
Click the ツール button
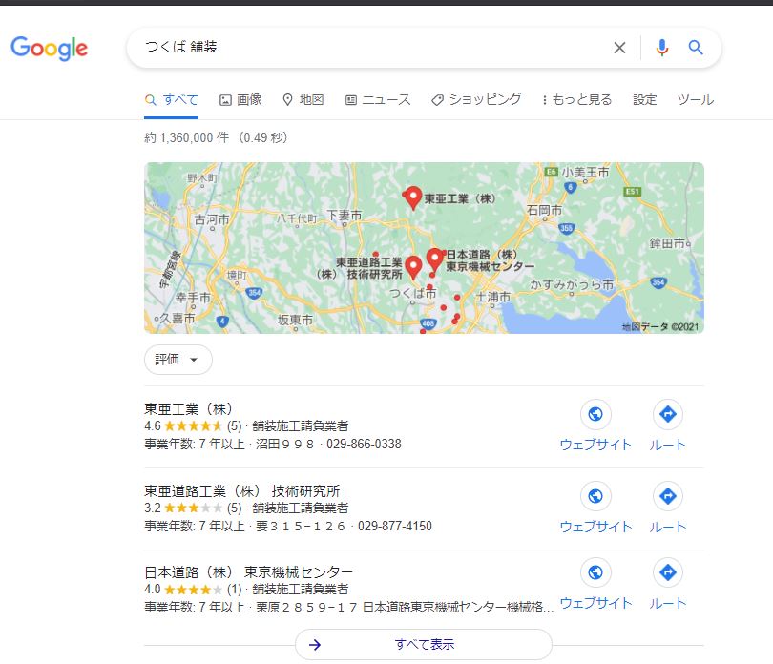click(696, 100)
